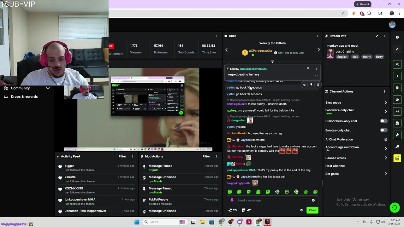Open Epic Games from taskbar
Screen dimensions: 404x227
(x=267, y=222)
